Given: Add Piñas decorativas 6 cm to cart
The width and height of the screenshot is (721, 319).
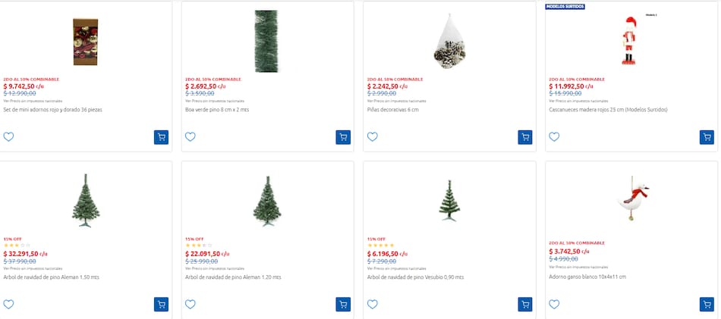Looking at the screenshot, I should click(x=525, y=137).
